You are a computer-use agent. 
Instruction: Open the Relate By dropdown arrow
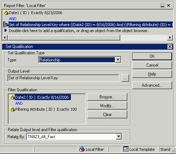(x=119, y=136)
